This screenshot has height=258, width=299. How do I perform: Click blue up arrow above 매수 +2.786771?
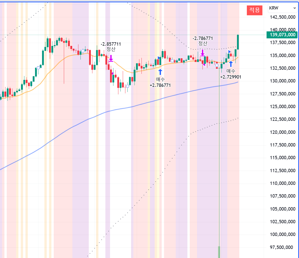pyautogui.click(x=160, y=72)
